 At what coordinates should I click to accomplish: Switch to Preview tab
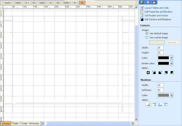pos(34,123)
